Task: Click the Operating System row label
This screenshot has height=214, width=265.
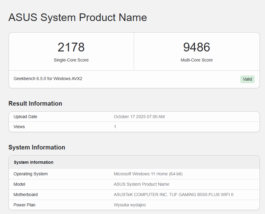Action: click(30, 174)
